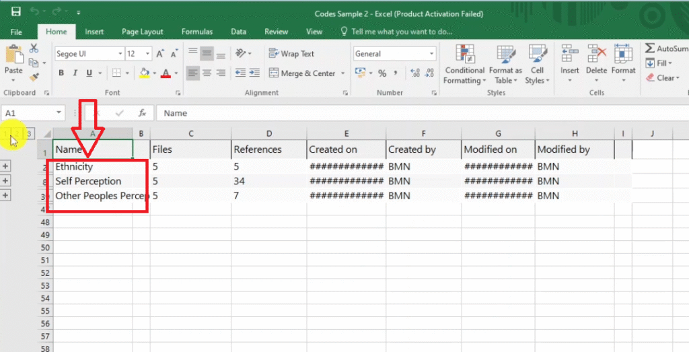Click the Insert Function fx icon
The image size is (689, 352).
(142, 113)
